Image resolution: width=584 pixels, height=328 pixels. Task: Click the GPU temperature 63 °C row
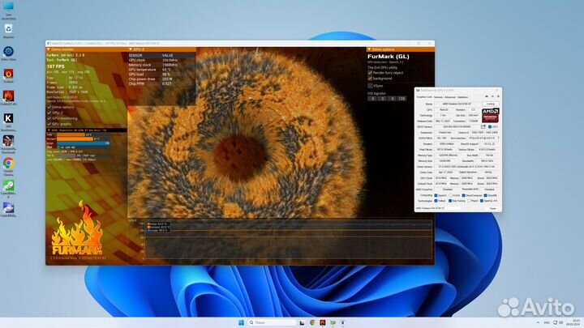click(161, 70)
